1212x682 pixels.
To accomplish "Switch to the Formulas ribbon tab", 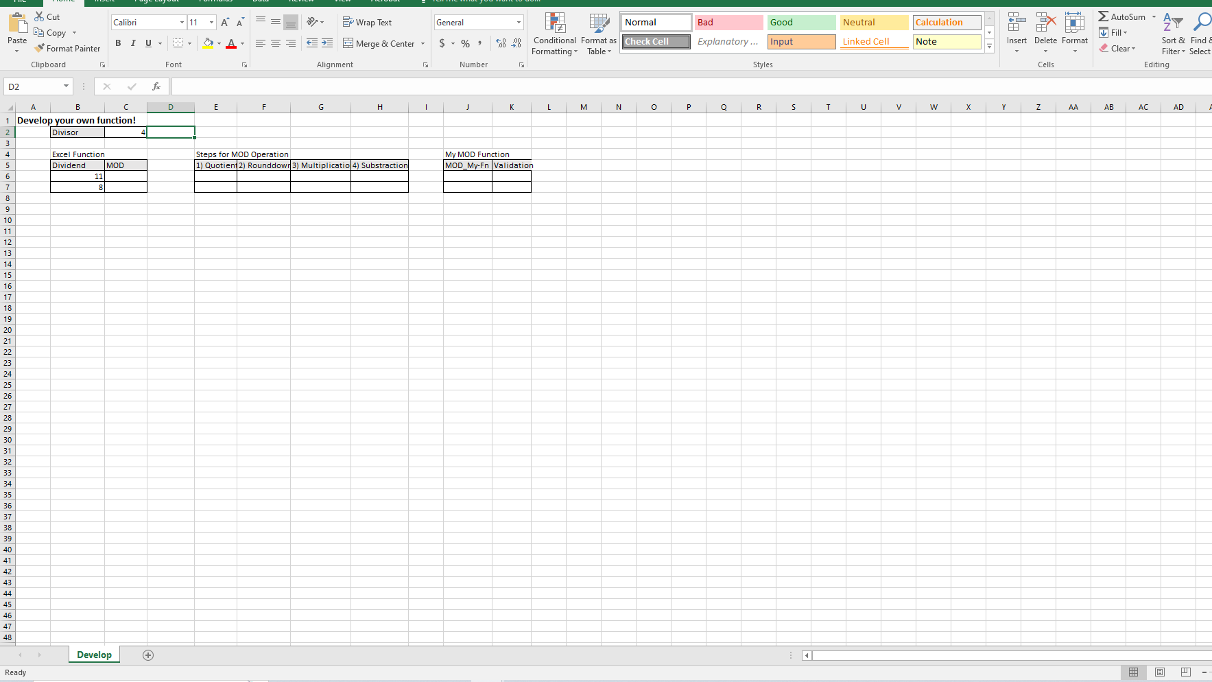I will click(x=215, y=1).
